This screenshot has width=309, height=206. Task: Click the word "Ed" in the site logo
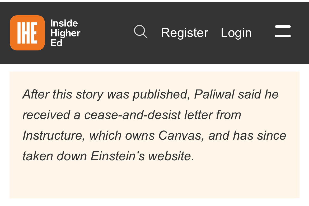[x=56, y=43]
